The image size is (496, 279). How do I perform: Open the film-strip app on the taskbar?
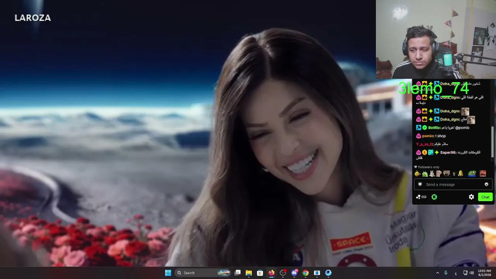(317, 273)
